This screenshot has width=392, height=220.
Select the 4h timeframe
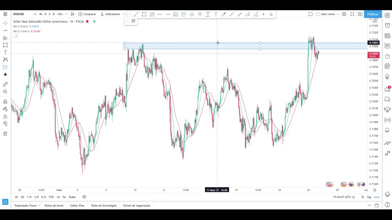click(40, 14)
